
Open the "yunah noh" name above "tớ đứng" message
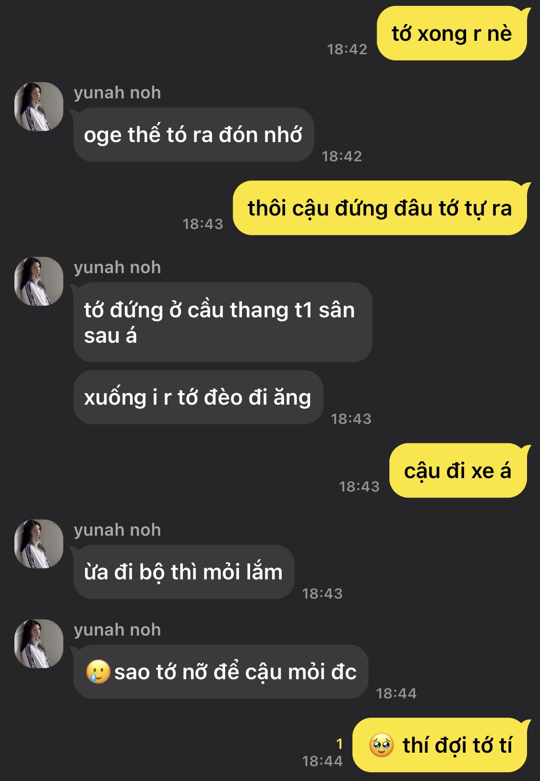click(x=117, y=267)
